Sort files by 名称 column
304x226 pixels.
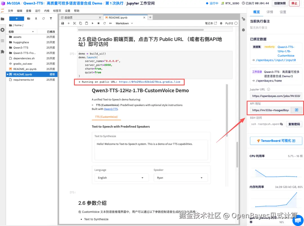21,31
